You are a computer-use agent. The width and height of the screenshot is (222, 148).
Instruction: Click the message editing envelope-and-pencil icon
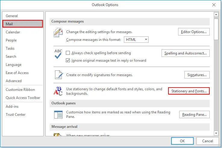click(x=58, y=32)
